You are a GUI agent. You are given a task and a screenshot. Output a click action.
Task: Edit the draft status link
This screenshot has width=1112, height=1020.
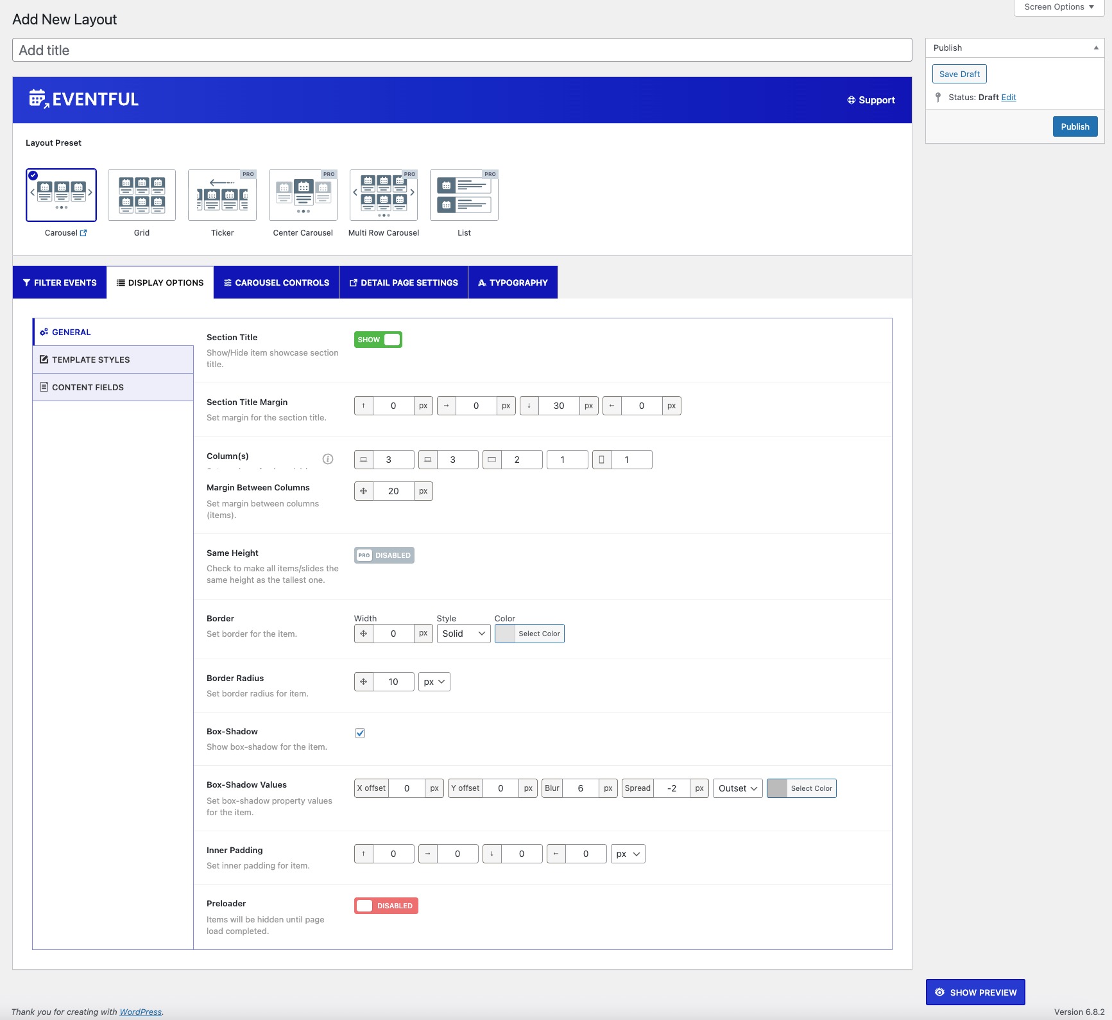(x=1009, y=98)
